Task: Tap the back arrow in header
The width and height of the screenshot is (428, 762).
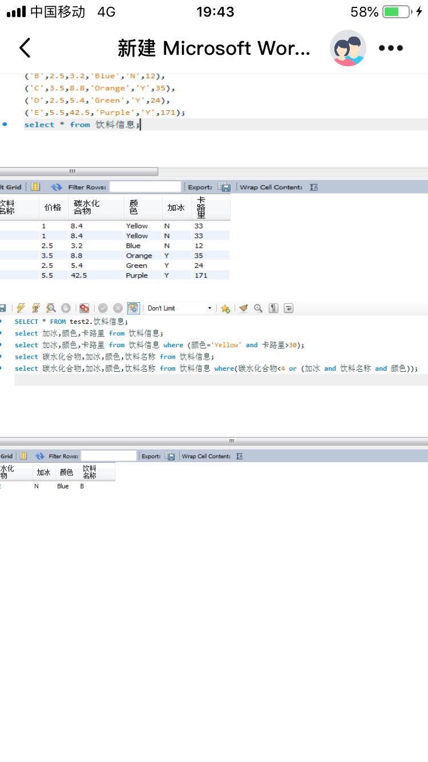Action: [x=25, y=48]
